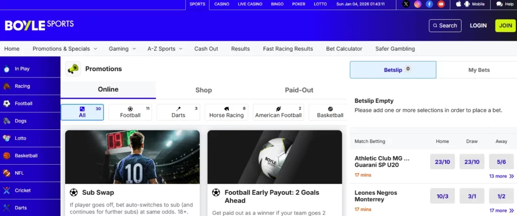Expand the Gaming dropdown menu
The width and height of the screenshot is (517, 216).
click(122, 49)
